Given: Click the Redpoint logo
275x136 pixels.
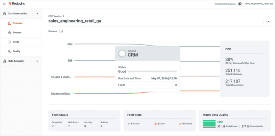Looking at the screenshot, I should pyautogui.click(x=16, y=4).
